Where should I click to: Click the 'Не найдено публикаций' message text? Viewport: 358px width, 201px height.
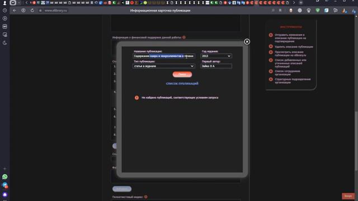click(x=180, y=98)
